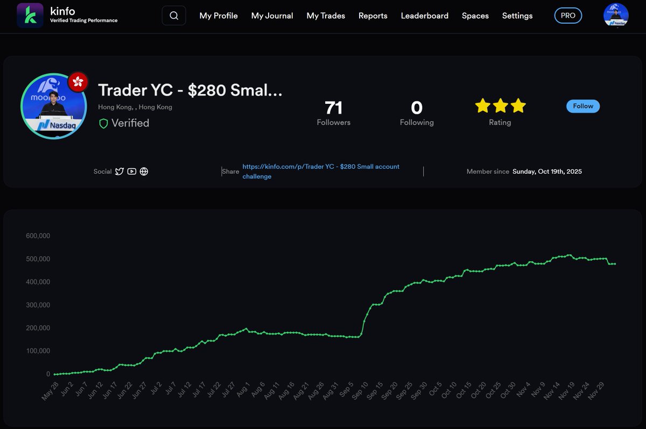Click the second rating star
646x429 pixels.
pyautogui.click(x=501, y=106)
